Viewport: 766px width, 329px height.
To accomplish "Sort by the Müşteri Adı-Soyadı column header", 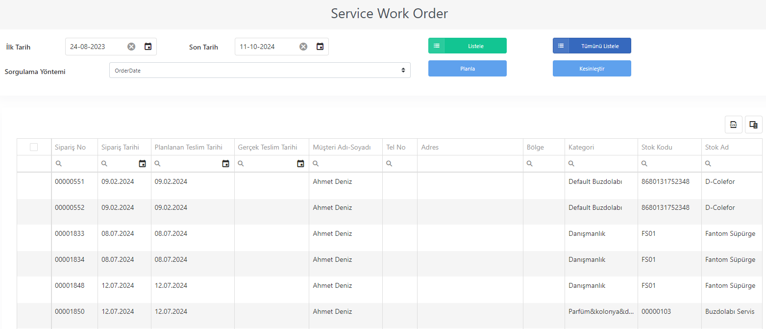I will [342, 147].
